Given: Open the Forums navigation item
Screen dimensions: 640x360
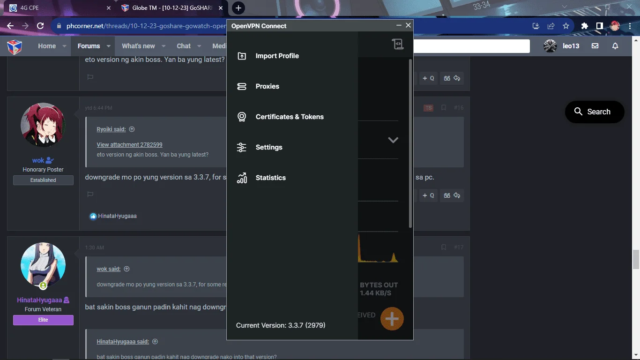Looking at the screenshot, I should click(x=89, y=46).
